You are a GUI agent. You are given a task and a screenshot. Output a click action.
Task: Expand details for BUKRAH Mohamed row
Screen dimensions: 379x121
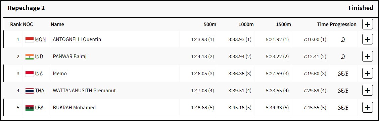pos(367,108)
